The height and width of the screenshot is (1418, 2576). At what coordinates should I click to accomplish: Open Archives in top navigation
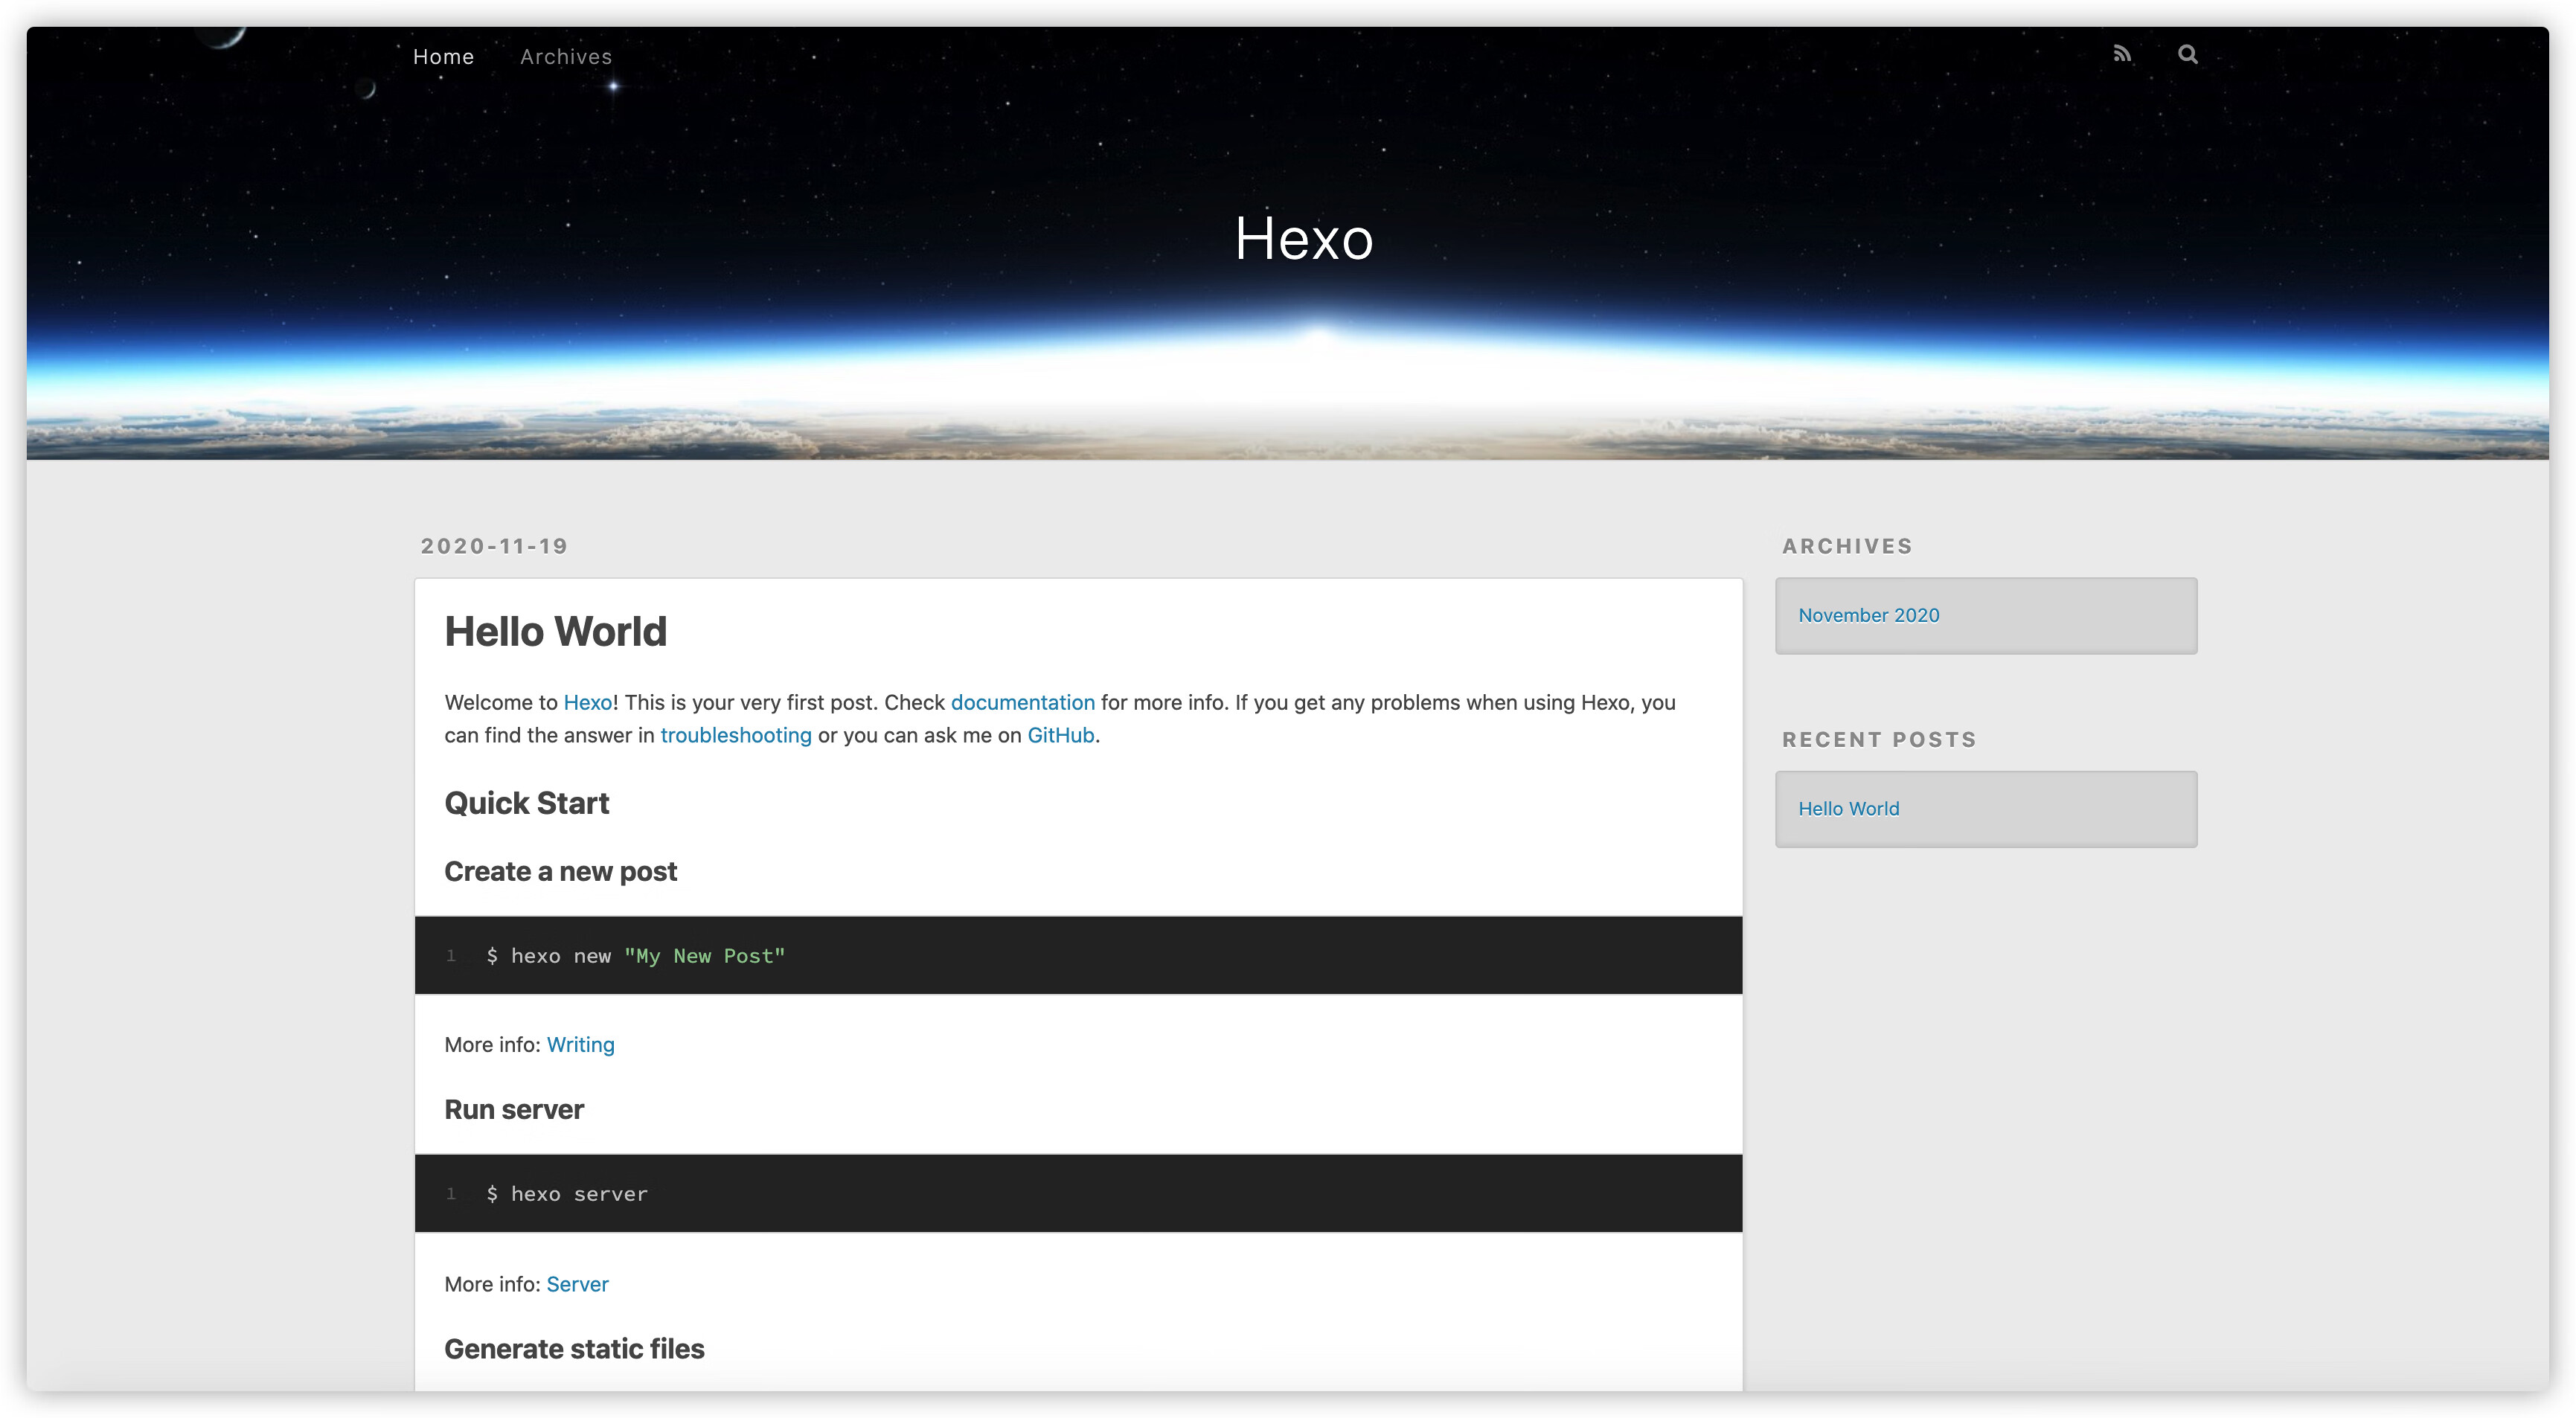pyautogui.click(x=565, y=57)
